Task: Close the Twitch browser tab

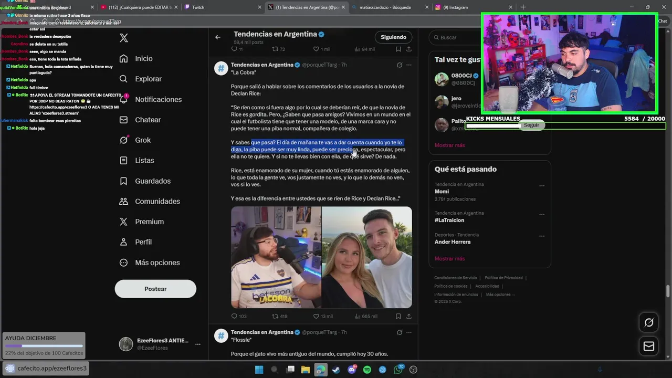Action: point(259,7)
